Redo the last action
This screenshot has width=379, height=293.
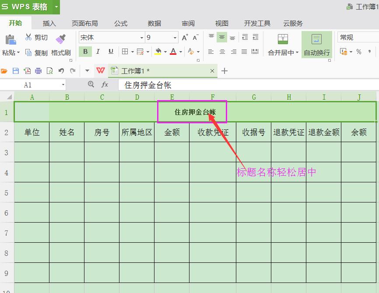(x=72, y=70)
